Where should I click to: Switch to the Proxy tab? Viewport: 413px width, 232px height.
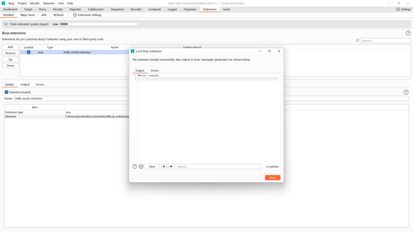[43, 10]
